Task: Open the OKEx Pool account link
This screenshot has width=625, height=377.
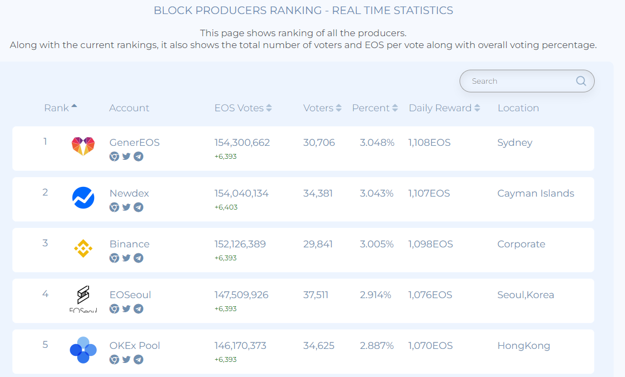Action: [135, 346]
